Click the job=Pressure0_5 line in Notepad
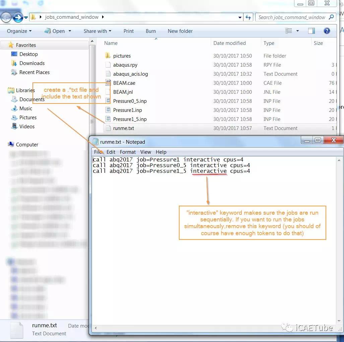The width and height of the screenshot is (344, 342). pyautogui.click(x=171, y=165)
